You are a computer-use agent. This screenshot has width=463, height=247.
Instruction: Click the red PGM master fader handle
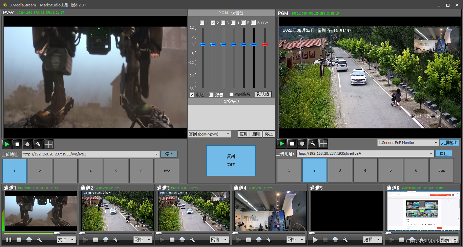265,45
